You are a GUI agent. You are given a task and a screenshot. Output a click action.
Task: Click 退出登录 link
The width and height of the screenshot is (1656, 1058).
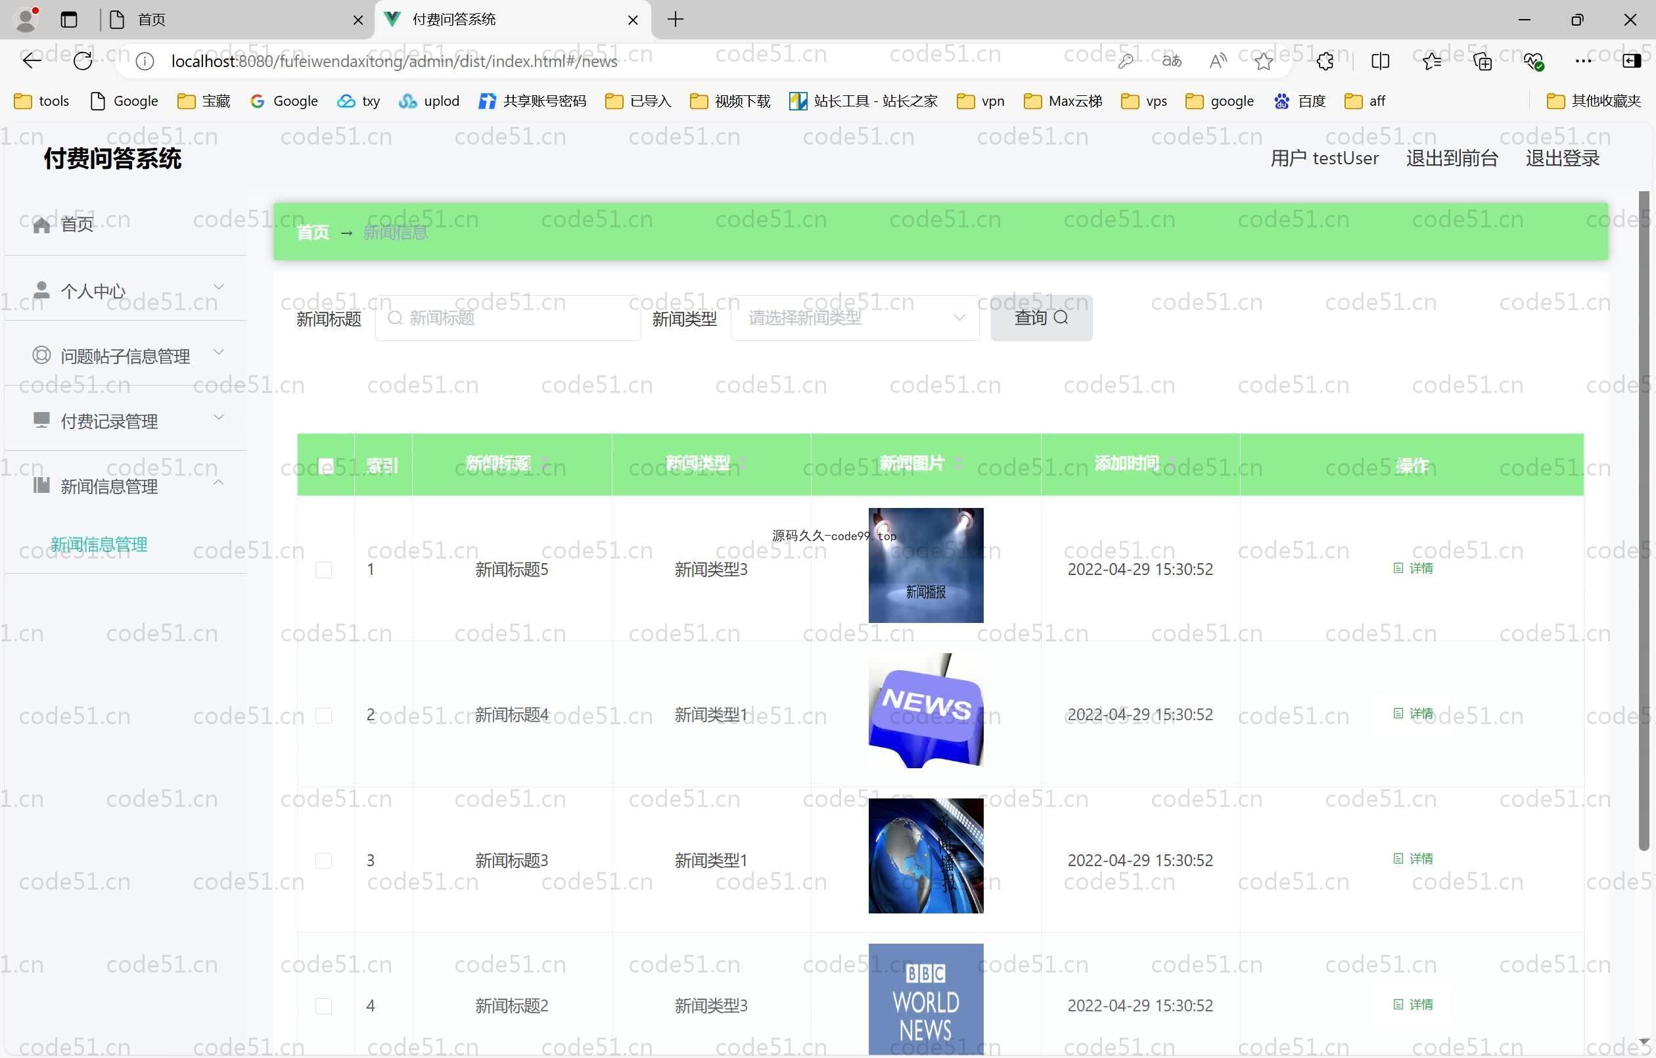1563,158
